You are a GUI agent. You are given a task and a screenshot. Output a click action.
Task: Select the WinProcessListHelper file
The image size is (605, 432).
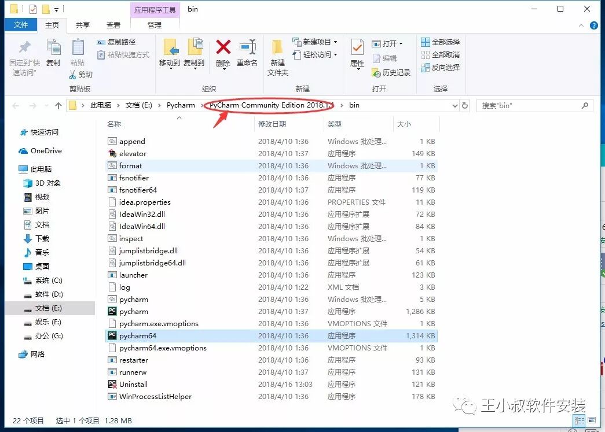pyautogui.click(x=272, y=397)
